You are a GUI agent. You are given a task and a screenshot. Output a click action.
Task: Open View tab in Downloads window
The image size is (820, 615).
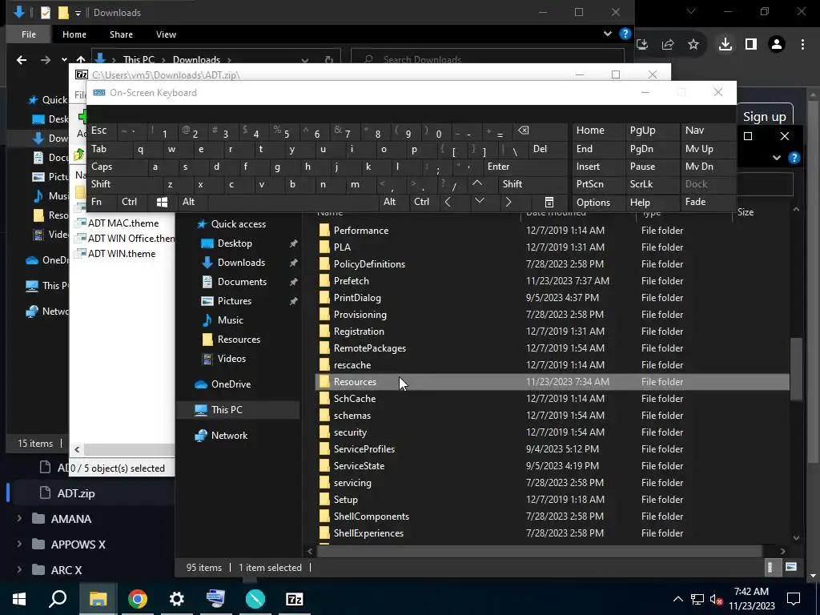click(x=166, y=34)
